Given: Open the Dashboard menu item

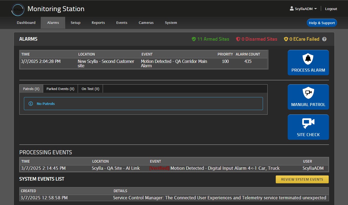Looking at the screenshot, I should point(26,23).
